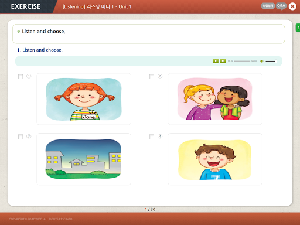Stop the audio playback

coord(223,61)
